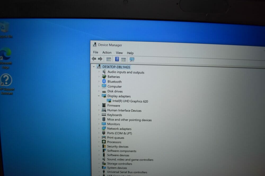Open the View menu

[x=119, y=53]
